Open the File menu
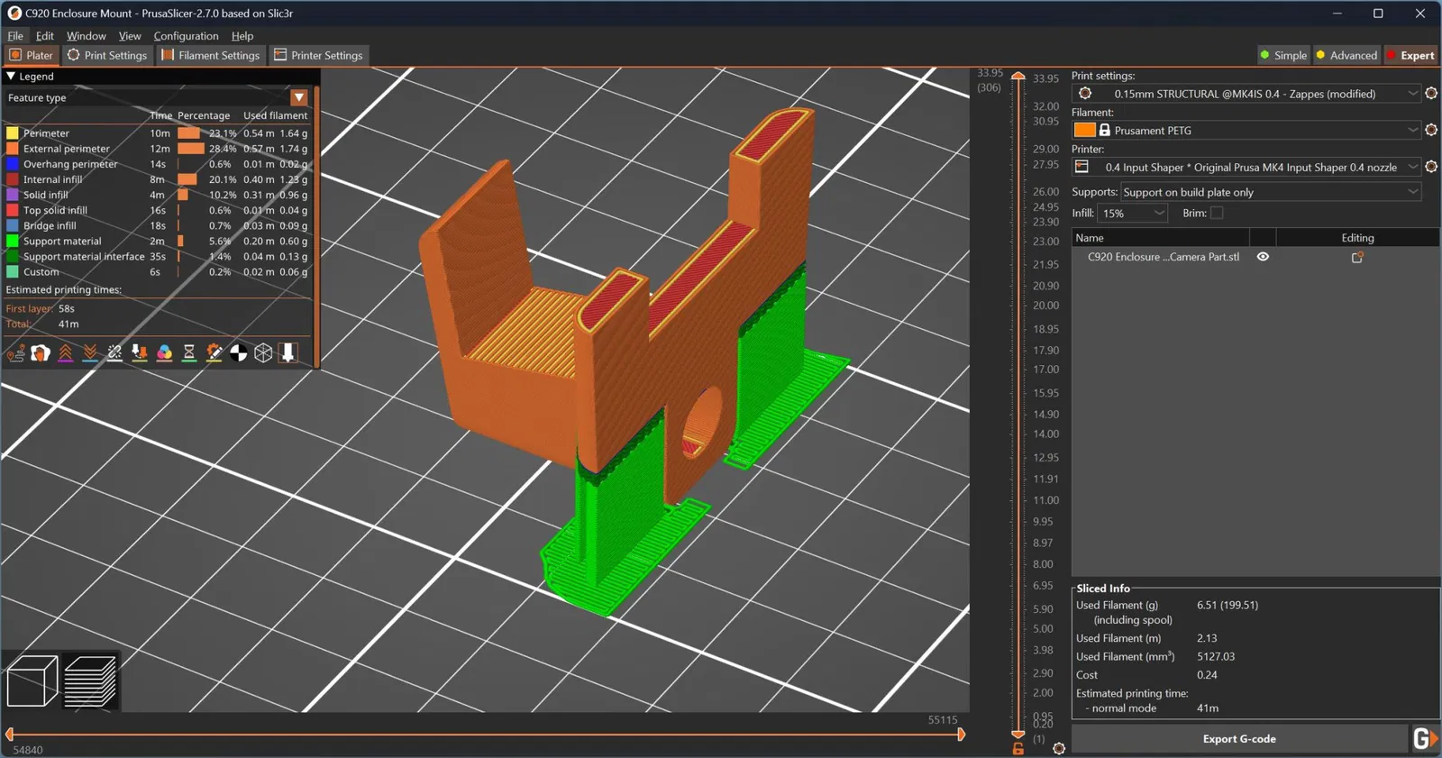 15,36
